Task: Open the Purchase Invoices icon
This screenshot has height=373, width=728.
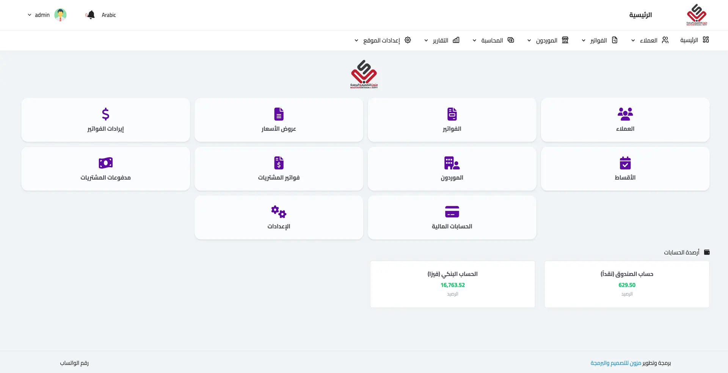Action: (x=279, y=163)
